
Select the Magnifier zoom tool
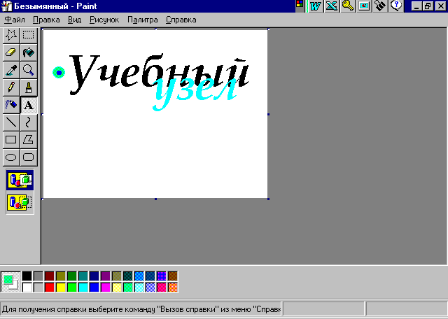pos(29,70)
